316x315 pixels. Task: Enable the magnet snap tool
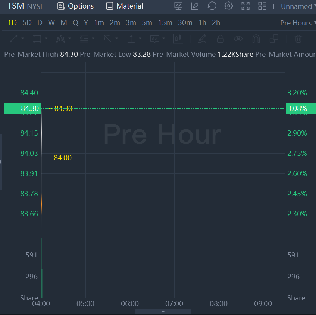(x=256, y=38)
